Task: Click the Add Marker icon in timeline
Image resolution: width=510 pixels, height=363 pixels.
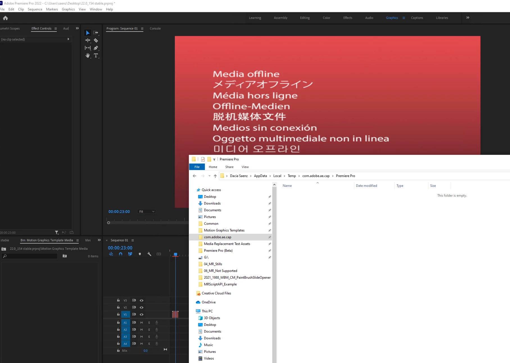Action: tap(140, 254)
